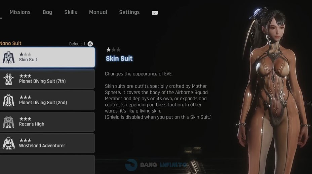
Task: Choose the Racer's High list entry
Action: point(47,122)
